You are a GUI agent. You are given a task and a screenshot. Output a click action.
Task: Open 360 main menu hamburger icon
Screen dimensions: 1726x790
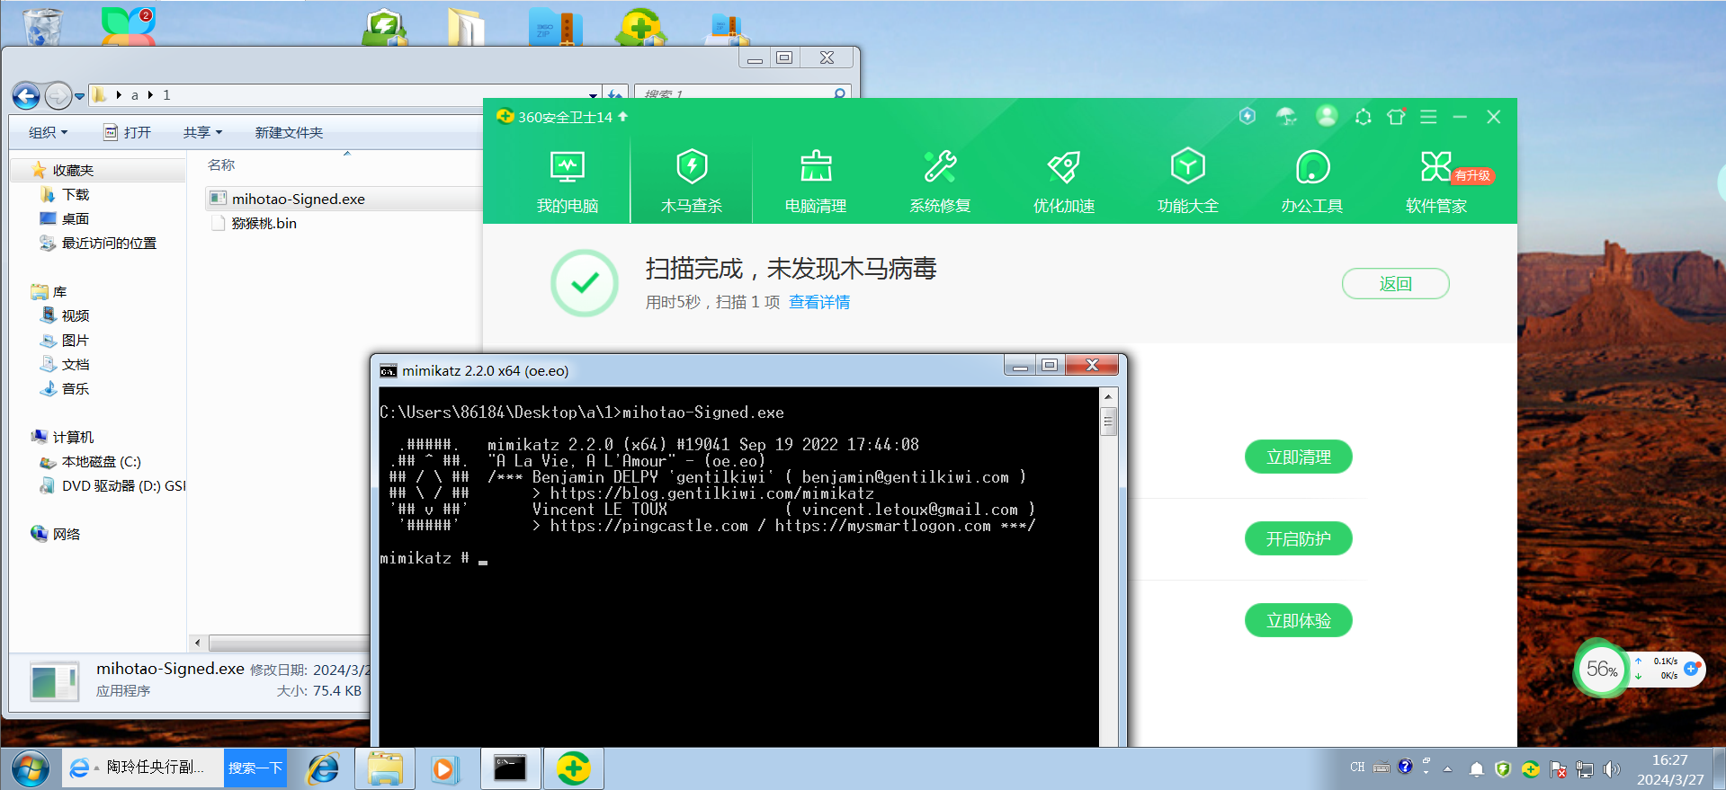[1428, 117]
